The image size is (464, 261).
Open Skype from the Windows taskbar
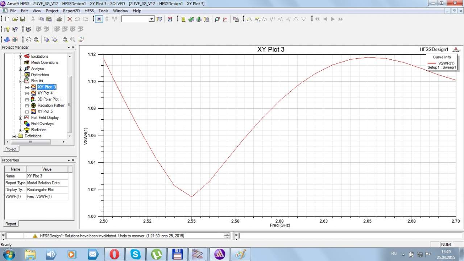point(136,254)
